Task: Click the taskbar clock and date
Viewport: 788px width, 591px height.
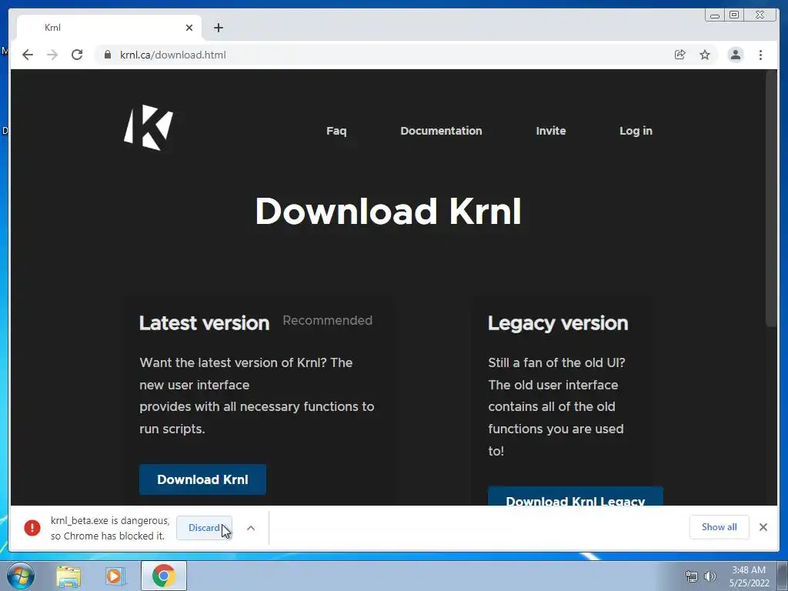Action: point(749,576)
